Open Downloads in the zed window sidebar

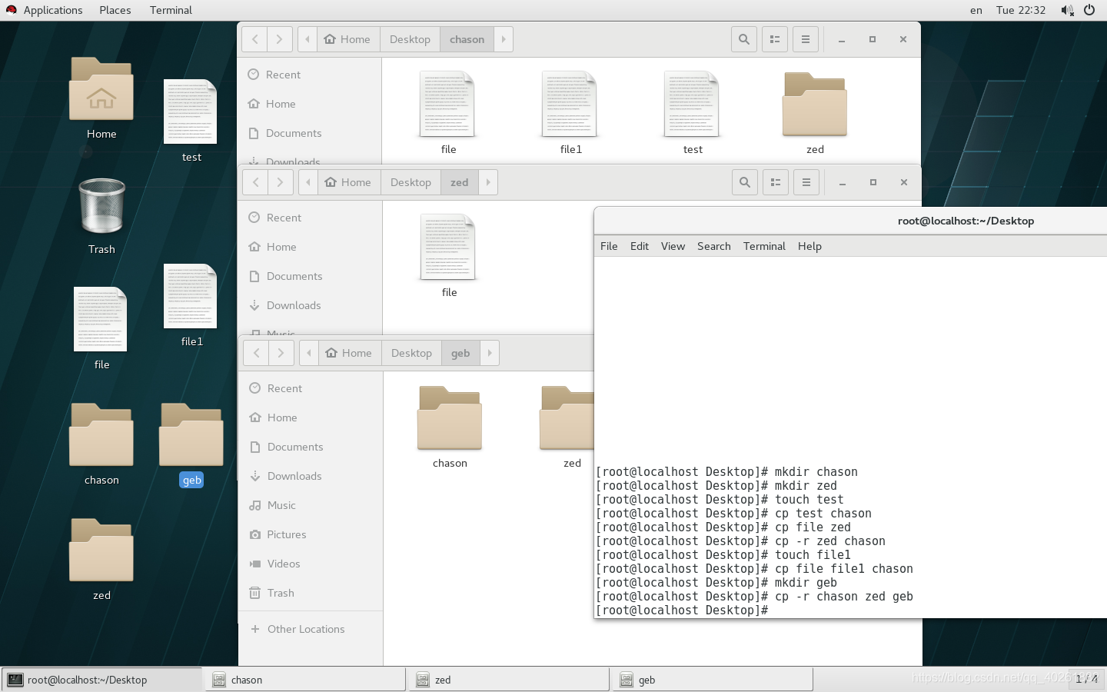[310, 305]
